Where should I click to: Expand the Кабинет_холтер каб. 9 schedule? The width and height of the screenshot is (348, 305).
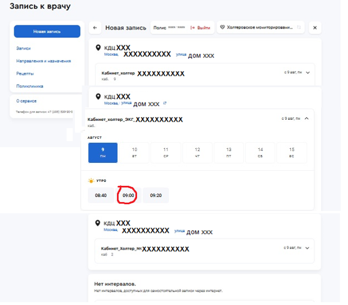(x=307, y=72)
